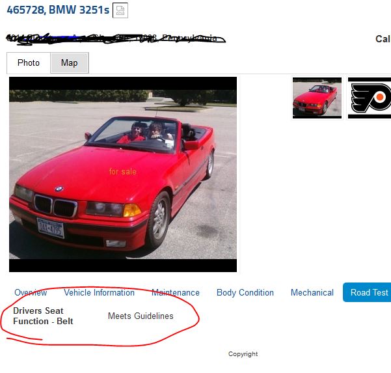Image resolution: width=391 pixels, height=373 pixels.
Task: Click the Cal text at right edge
Action: (x=383, y=39)
